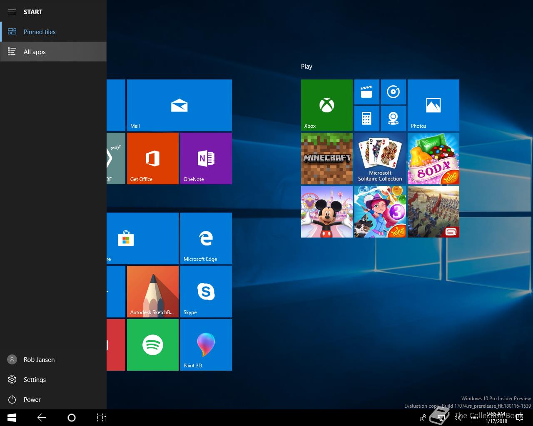Open the Movies & TV small tile
The width and height of the screenshot is (533, 426).
(367, 92)
